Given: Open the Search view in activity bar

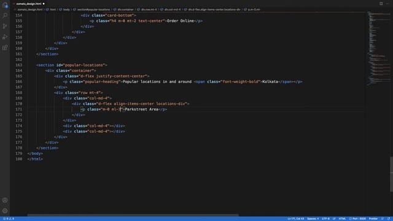Looking at the screenshot, I should (x=5, y=15).
